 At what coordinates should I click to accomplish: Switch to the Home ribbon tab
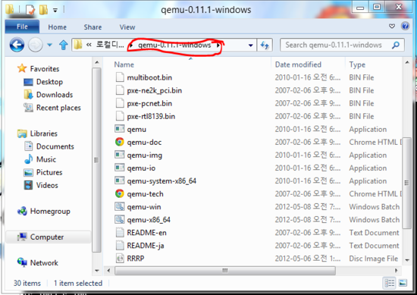(57, 27)
